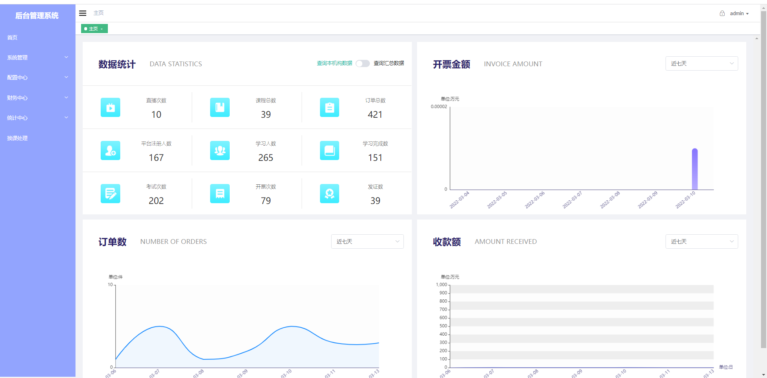Open the admin user dropdown
This screenshot has width=767, height=378.
tap(739, 13)
